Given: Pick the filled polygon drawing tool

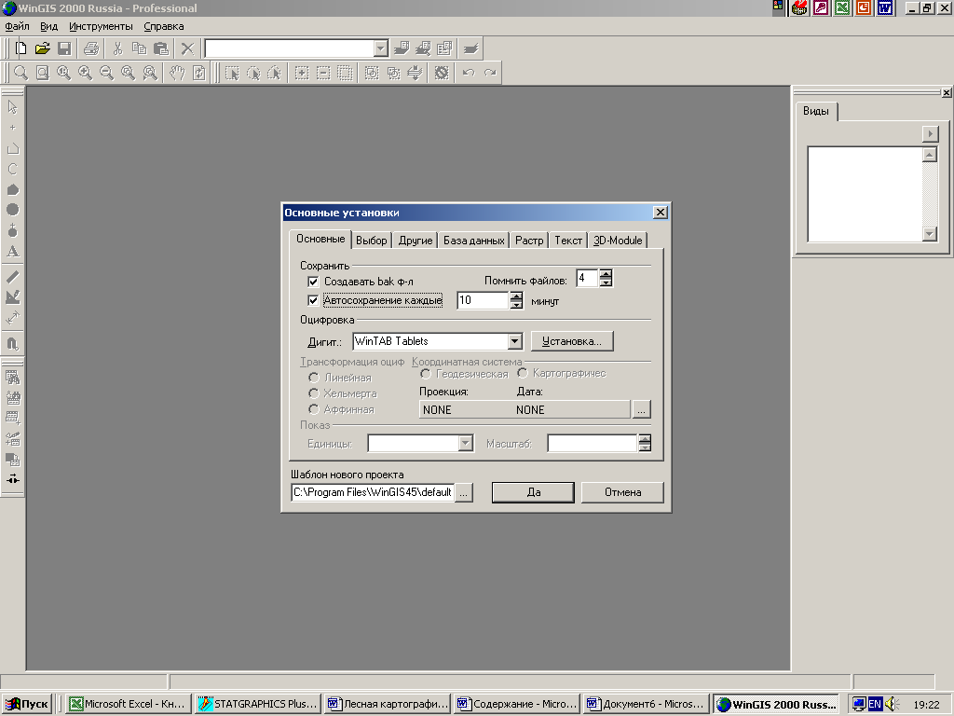Looking at the screenshot, I should point(13,189).
